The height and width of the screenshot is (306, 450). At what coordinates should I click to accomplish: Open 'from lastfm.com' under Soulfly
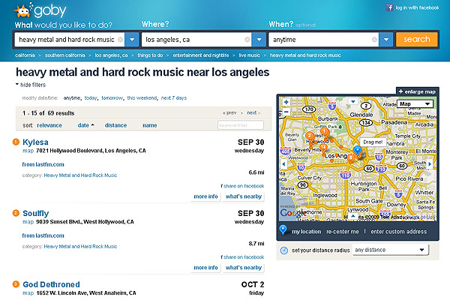43,235
